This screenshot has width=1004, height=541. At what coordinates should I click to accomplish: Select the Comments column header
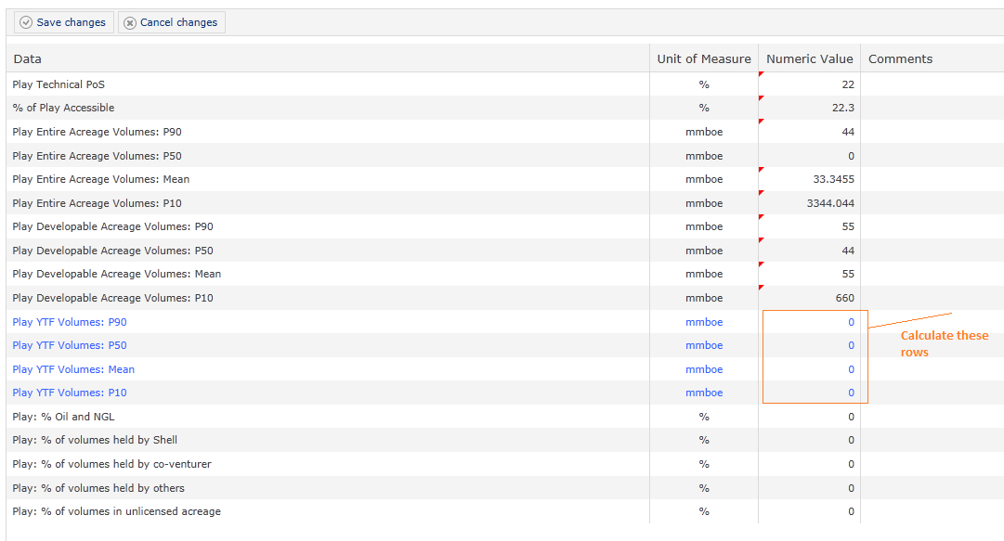click(900, 58)
